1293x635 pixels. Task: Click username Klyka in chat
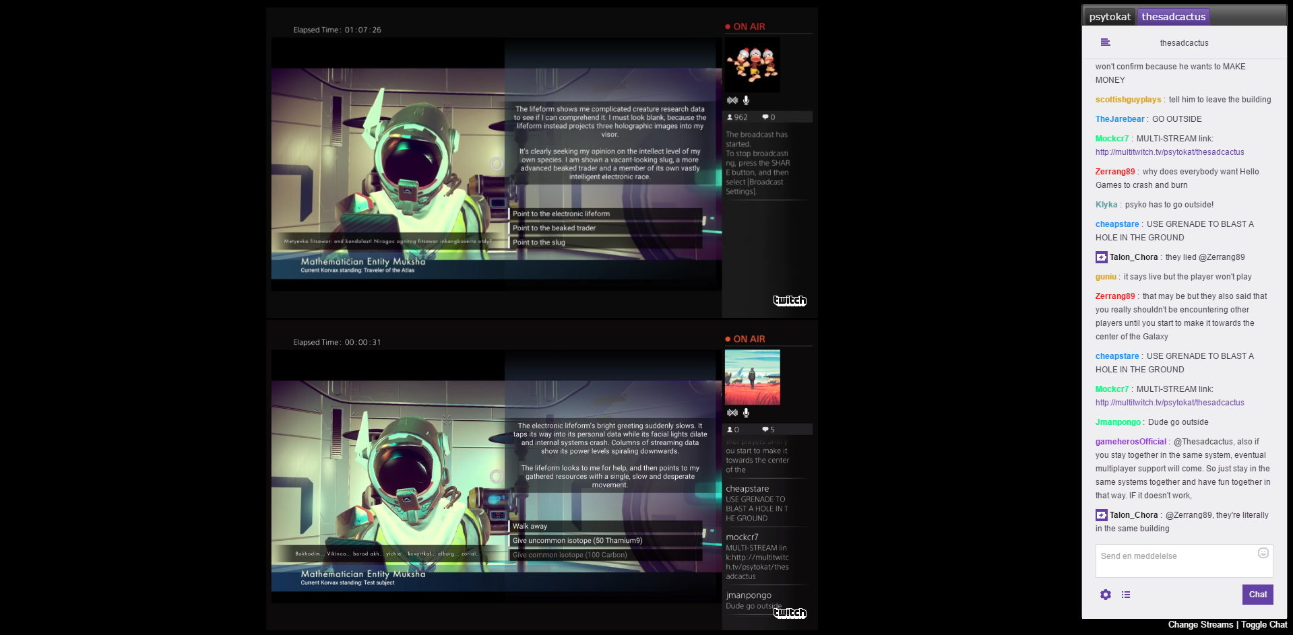pyautogui.click(x=1106, y=205)
